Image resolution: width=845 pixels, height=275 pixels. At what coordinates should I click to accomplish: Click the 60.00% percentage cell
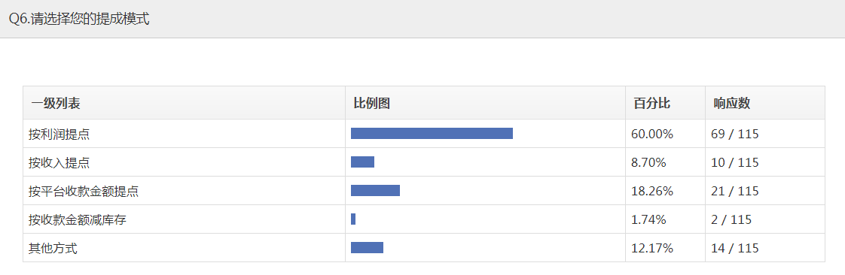tap(652, 134)
